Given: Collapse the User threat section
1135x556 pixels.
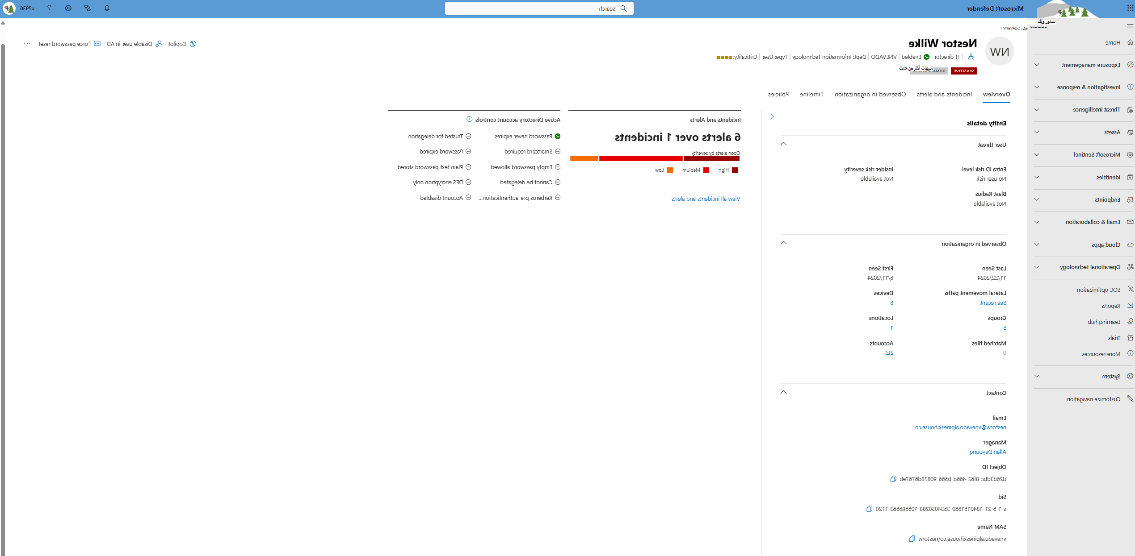Looking at the screenshot, I should [783, 144].
